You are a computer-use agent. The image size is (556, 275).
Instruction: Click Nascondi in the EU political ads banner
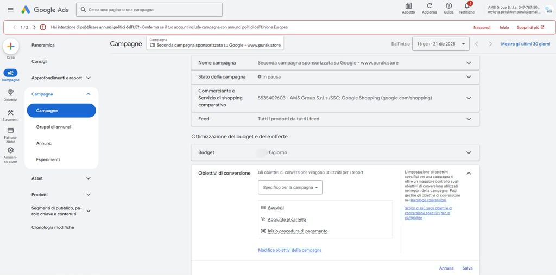point(482,27)
